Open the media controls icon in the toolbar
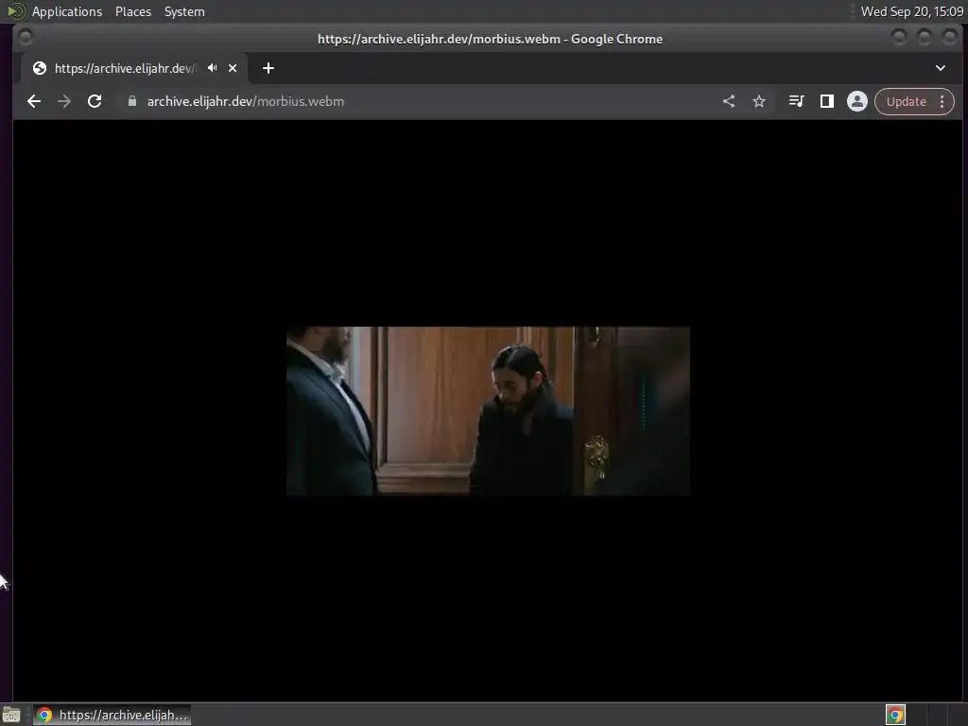Screen dimensions: 968x726 click(x=796, y=101)
